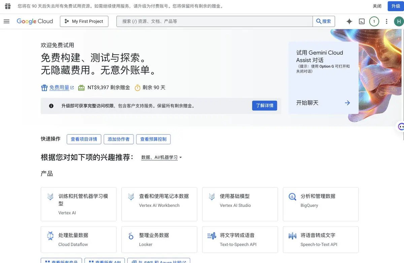Click the arrow next to 开始聊天

347,103
